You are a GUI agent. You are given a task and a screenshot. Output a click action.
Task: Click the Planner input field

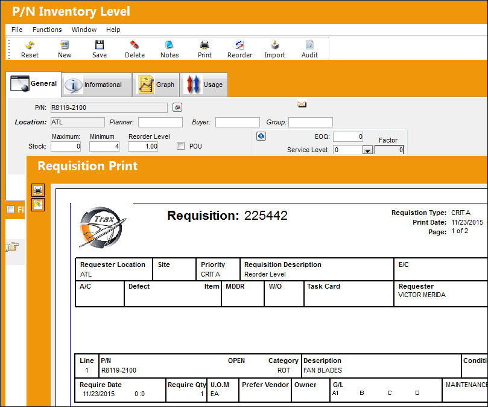click(160, 122)
